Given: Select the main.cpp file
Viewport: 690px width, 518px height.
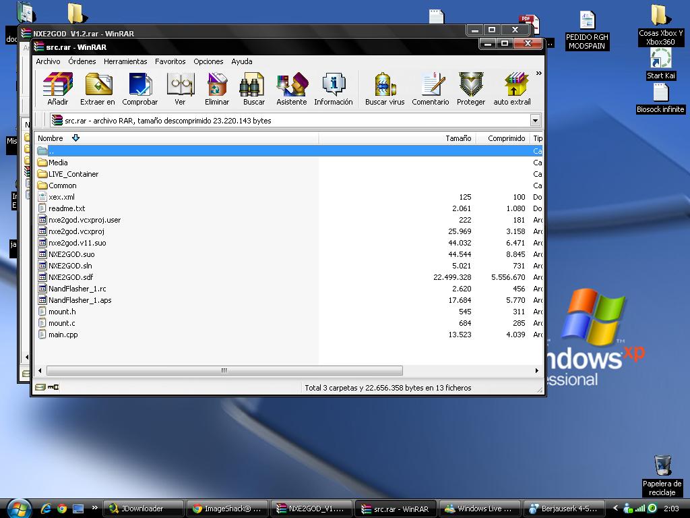Looking at the screenshot, I should click(63, 335).
